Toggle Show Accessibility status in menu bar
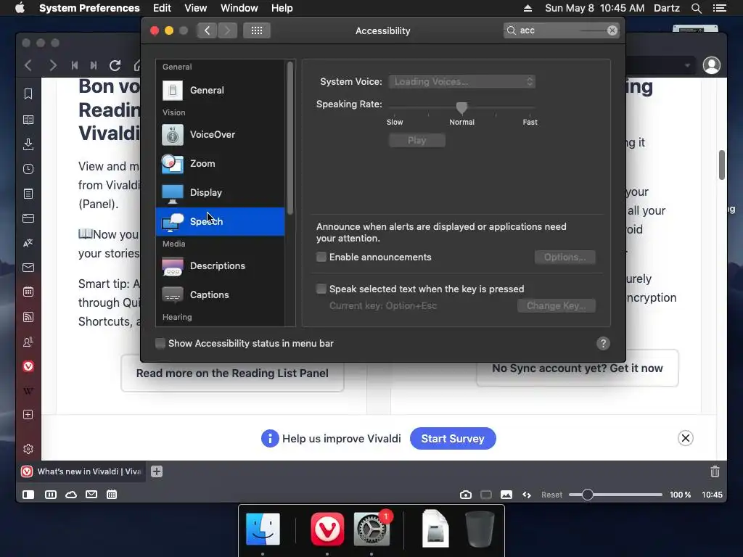 [160, 343]
